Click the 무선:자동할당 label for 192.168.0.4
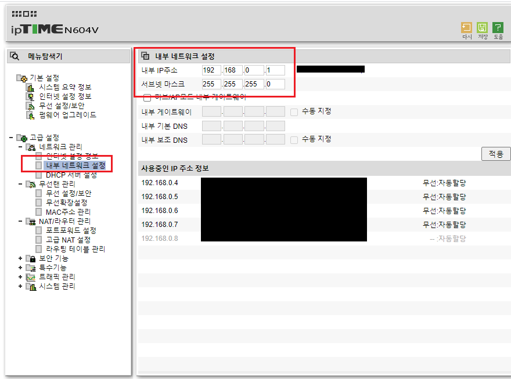The image size is (511, 379). click(444, 183)
